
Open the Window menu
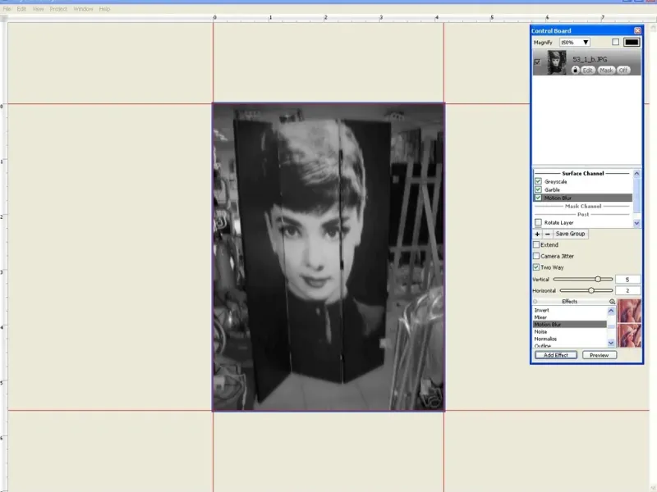click(x=83, y=9)
